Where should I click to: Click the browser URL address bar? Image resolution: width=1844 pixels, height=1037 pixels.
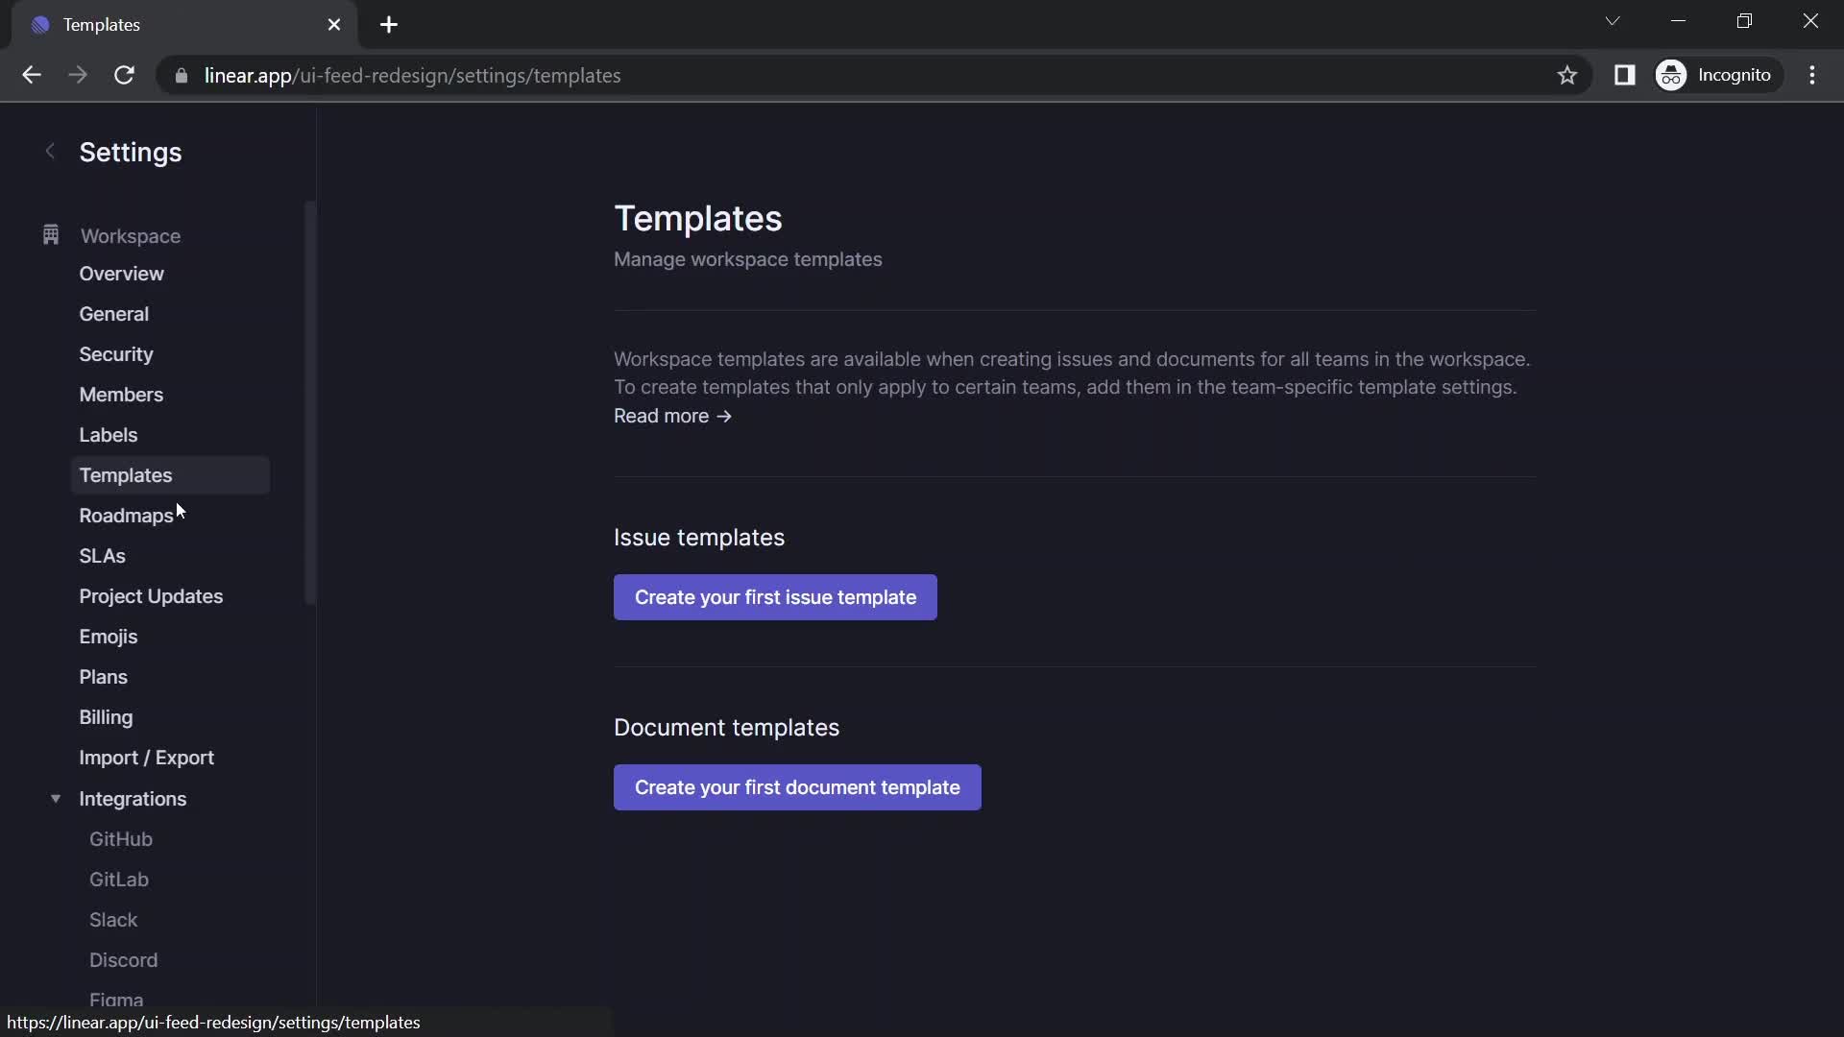tap(412, 75)
